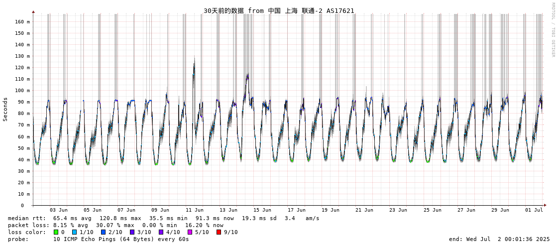Click the magenta 5/10 loss color swatch
This screenshot has width=558, height=246.
pos(190,232)
